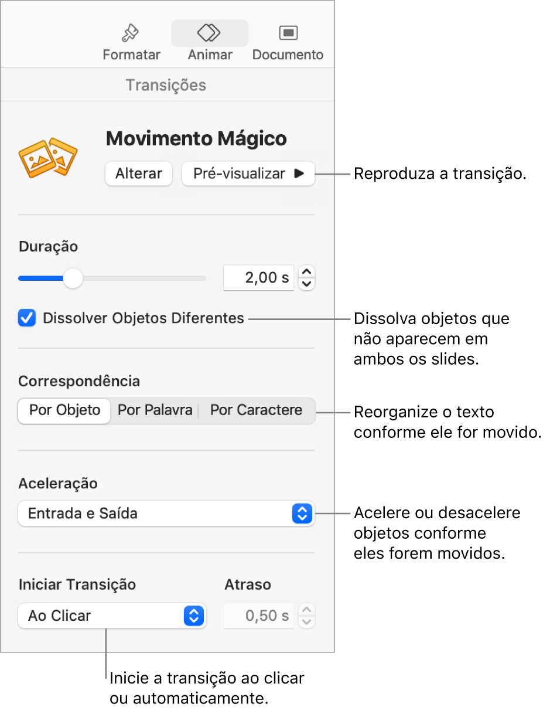Select Por Palavra correspondence option
550x714 pixels.
click(x=155, y=410)
